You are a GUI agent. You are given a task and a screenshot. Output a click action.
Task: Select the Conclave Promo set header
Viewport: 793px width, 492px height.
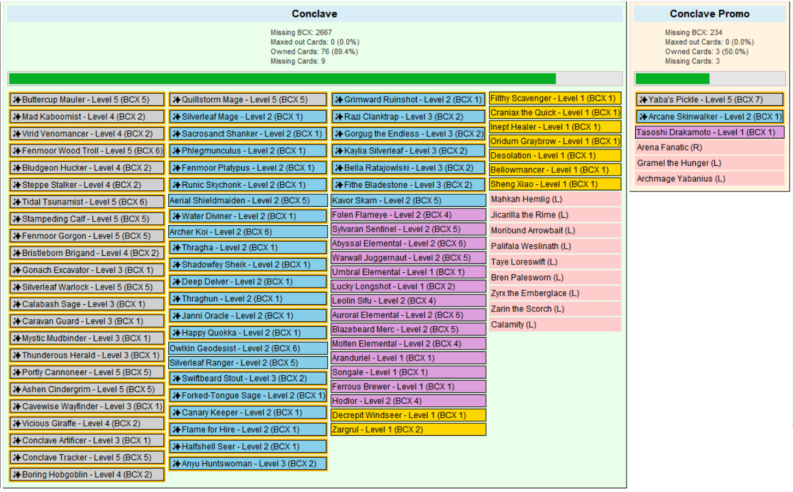[709, 14]
